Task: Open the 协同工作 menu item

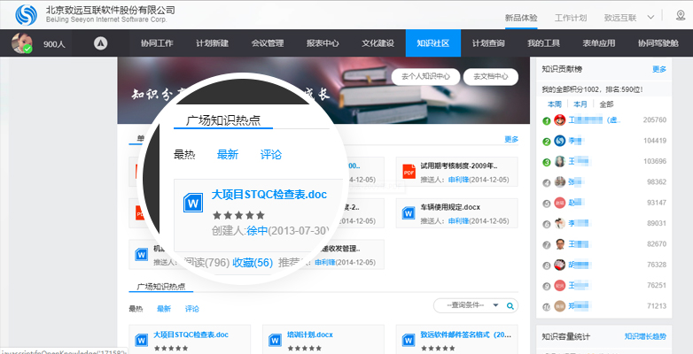Action: [x=157, y=43]
